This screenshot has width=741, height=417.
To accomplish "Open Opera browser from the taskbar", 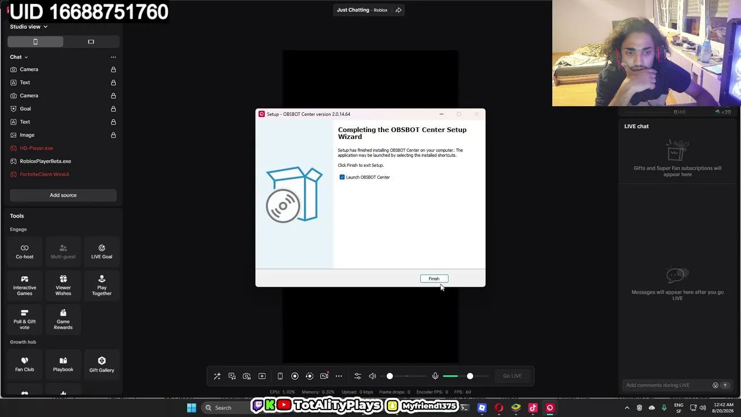I will click(x=499, y=408).
